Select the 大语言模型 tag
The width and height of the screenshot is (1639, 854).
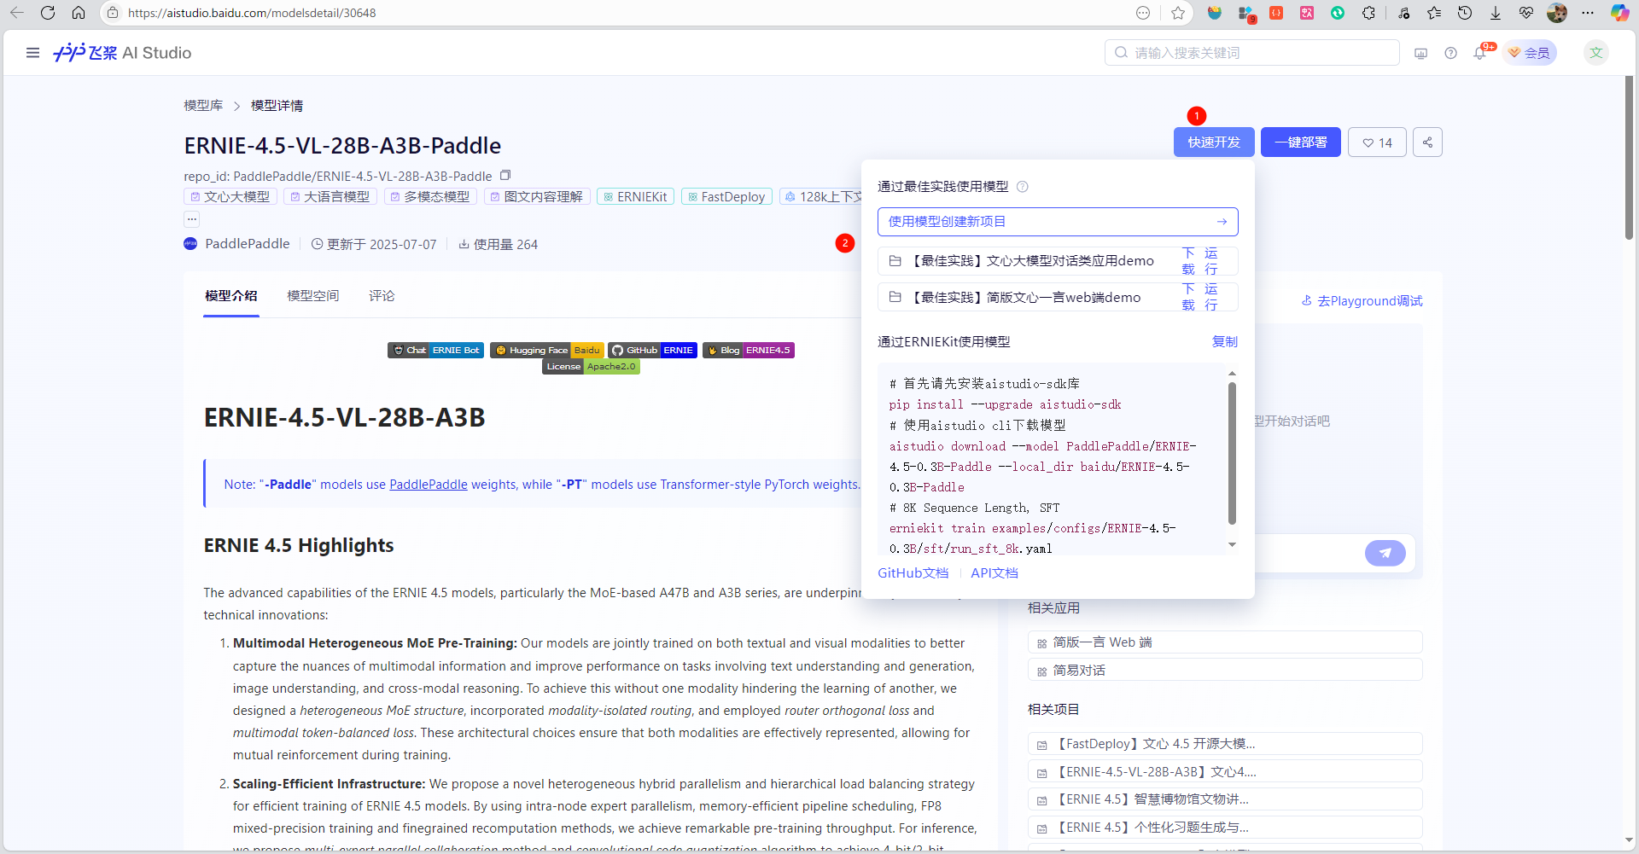(330, 197)
